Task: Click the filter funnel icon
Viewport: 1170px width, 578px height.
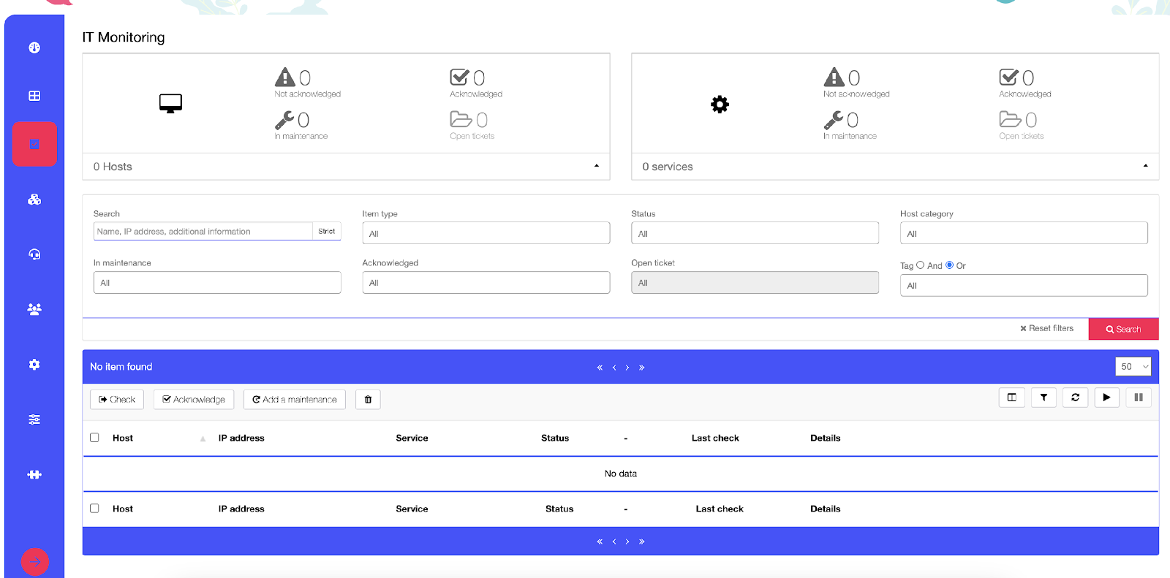Action: 1043,398
